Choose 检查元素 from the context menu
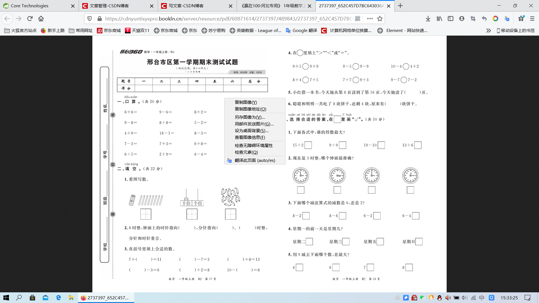539x303 pixels. pos(246,152)
